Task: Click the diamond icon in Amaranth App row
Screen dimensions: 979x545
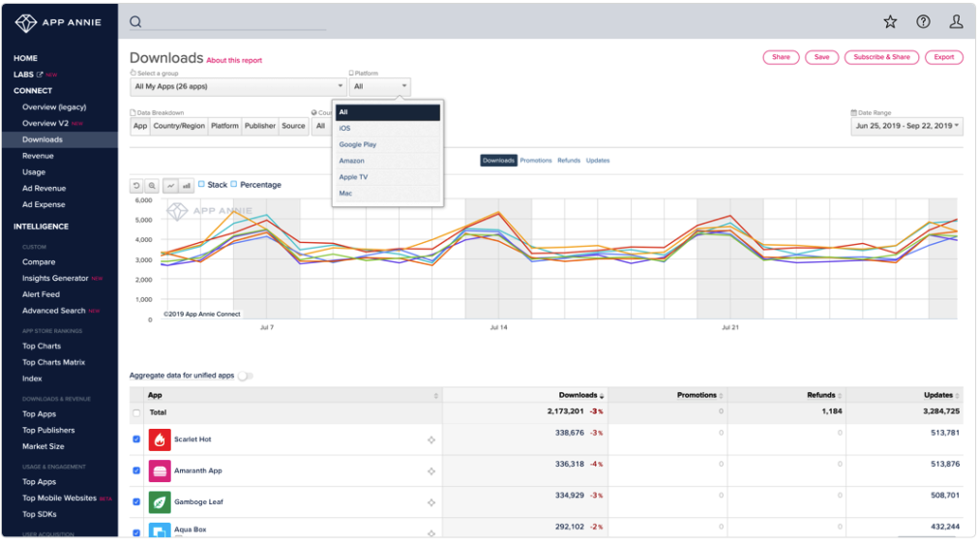Action: [x=431, y=471]
